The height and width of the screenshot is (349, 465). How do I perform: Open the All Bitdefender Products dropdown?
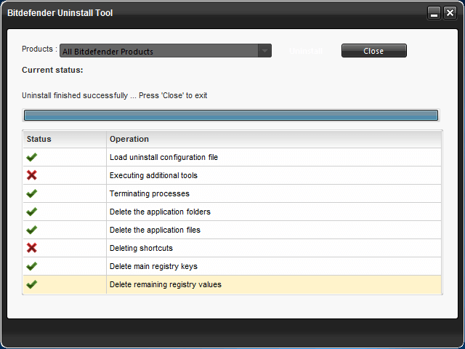[x=158, y=51]
